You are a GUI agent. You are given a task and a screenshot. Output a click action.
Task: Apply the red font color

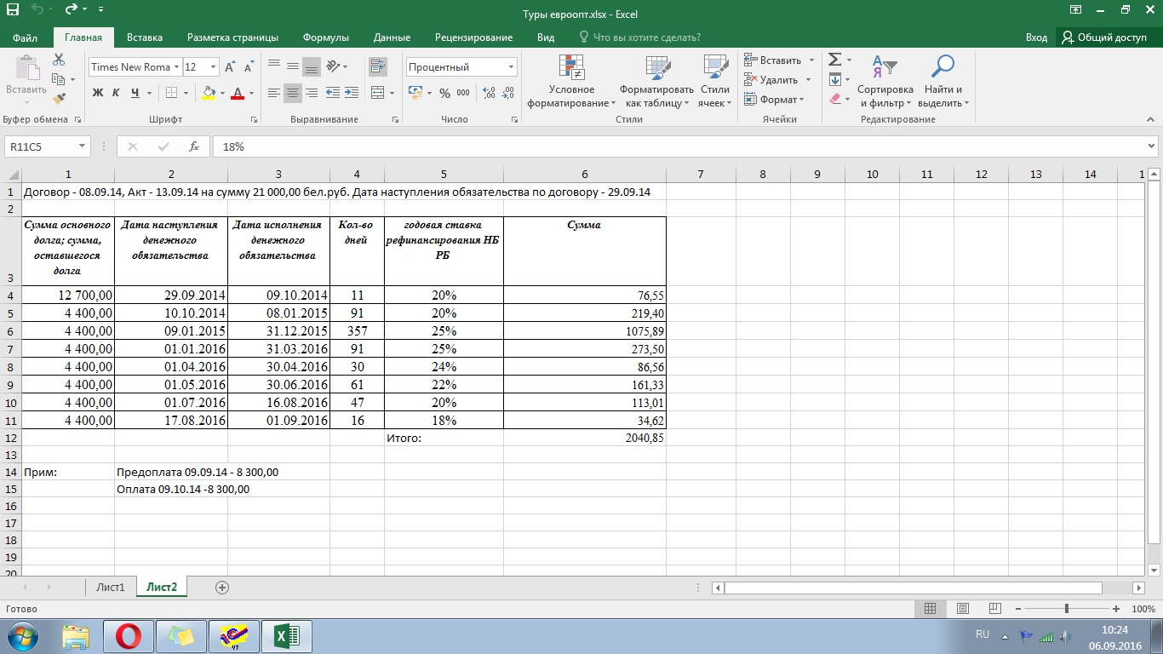pos(238,93)
